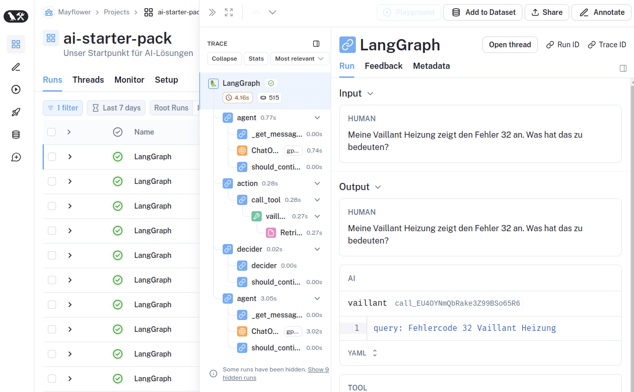Viewport: 634px width, 392px height.
Task: Open the YAML format selector
Action: (363, 353)
